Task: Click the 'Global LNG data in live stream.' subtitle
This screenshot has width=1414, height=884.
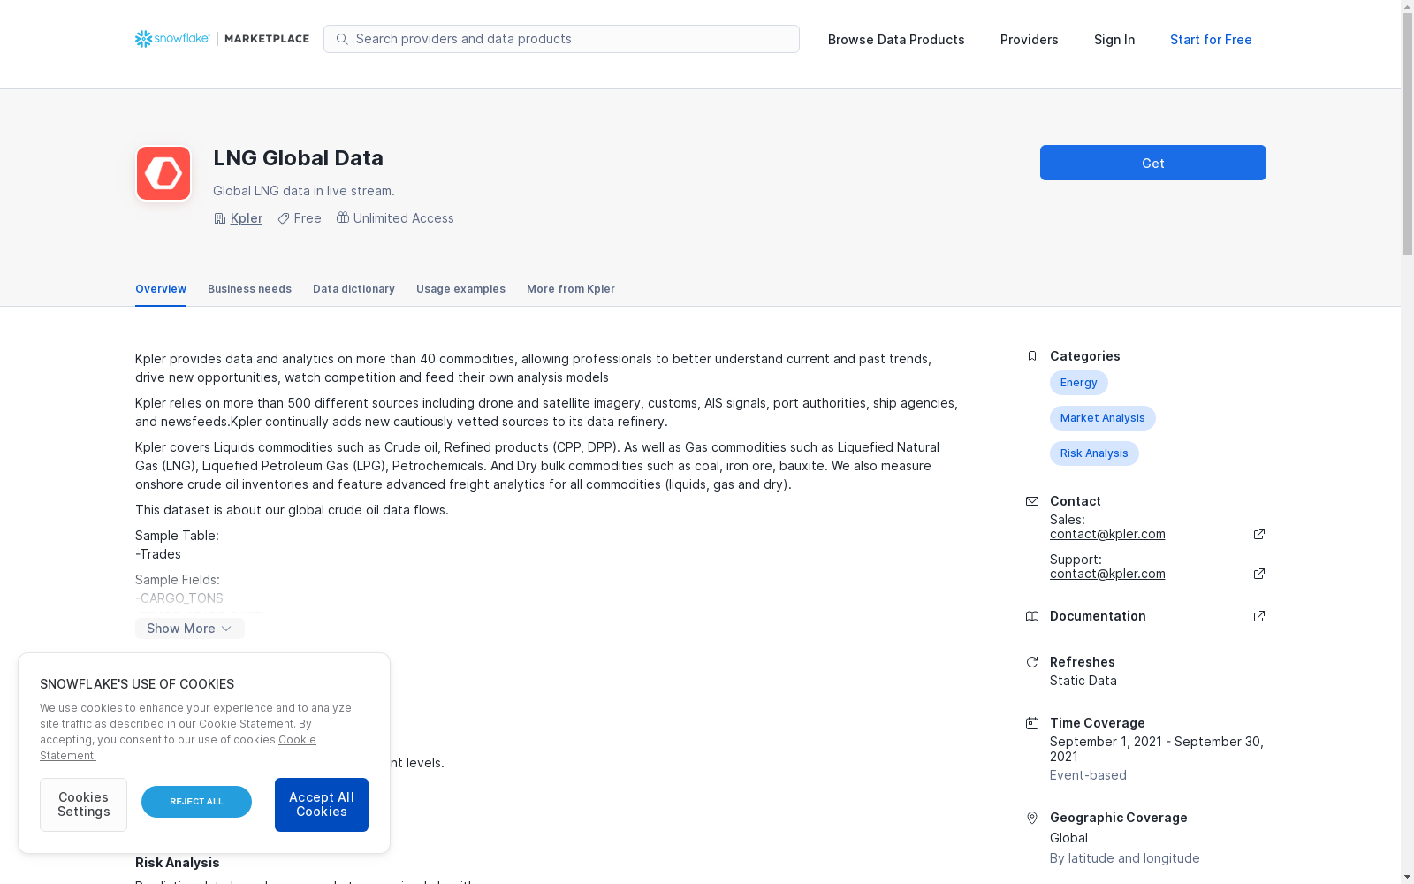Action: (x=304, y=191)
